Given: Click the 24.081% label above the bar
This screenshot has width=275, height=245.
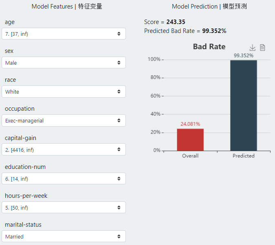Looking at the screenshot, I should [190, 124].
